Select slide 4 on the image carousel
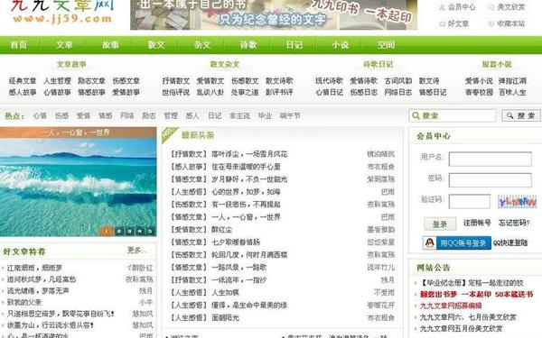 click(x=139, y=231)
